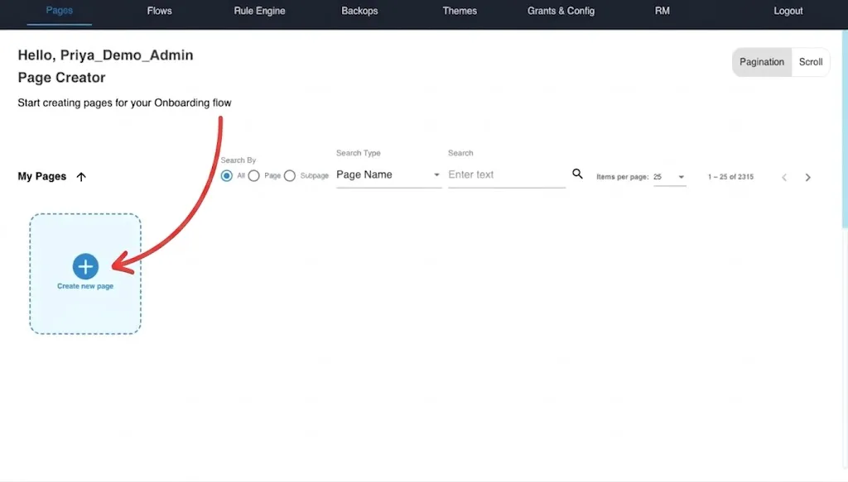Go to previous page of results
The height and width of the screenshot is (482, 848).
point(784,177)
